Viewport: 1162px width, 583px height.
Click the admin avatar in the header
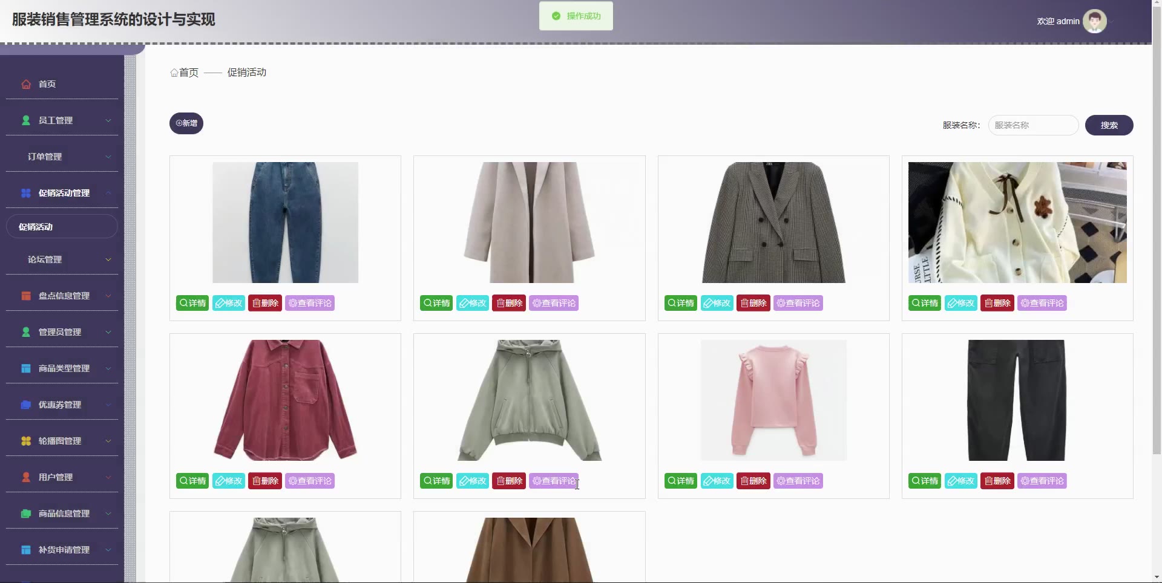click(x=1094, y=21)
